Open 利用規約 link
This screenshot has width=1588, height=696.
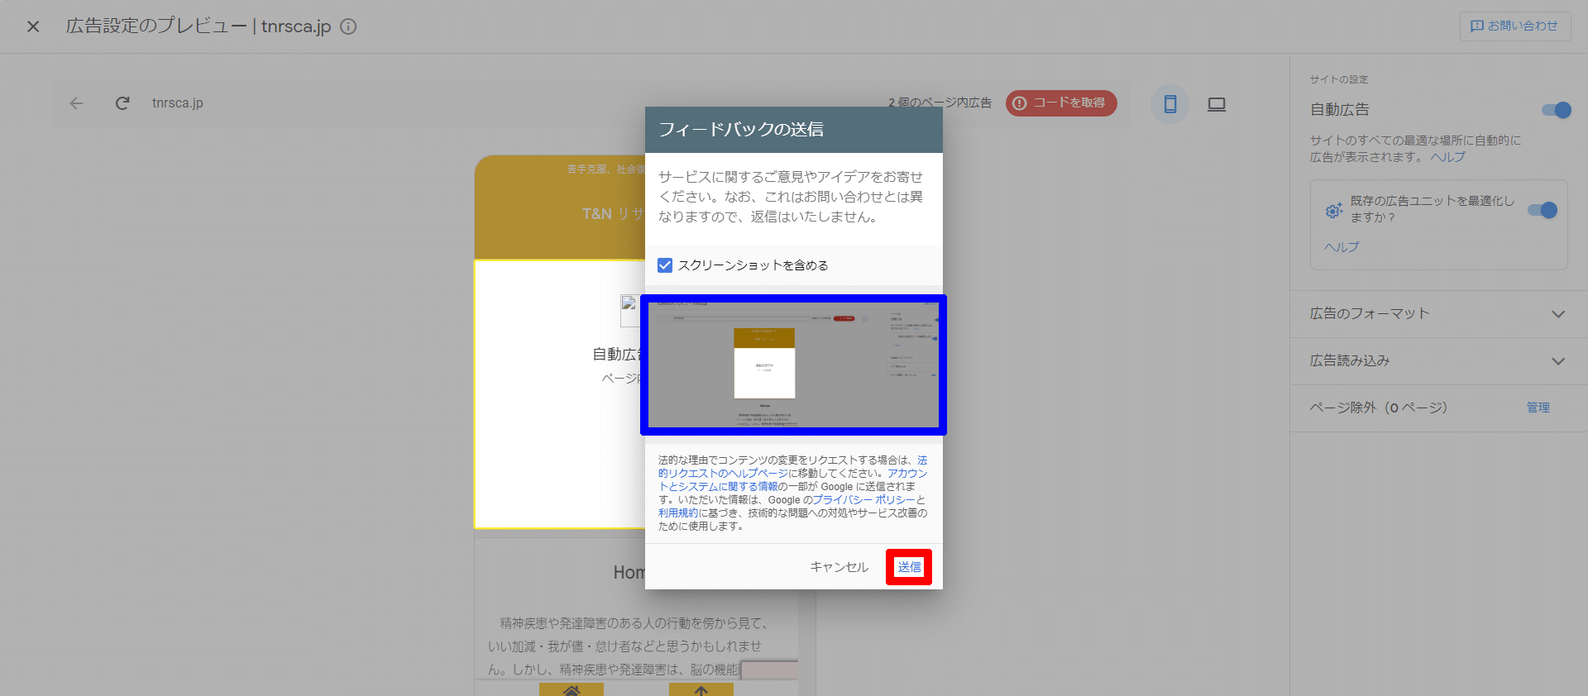[678, 513]
